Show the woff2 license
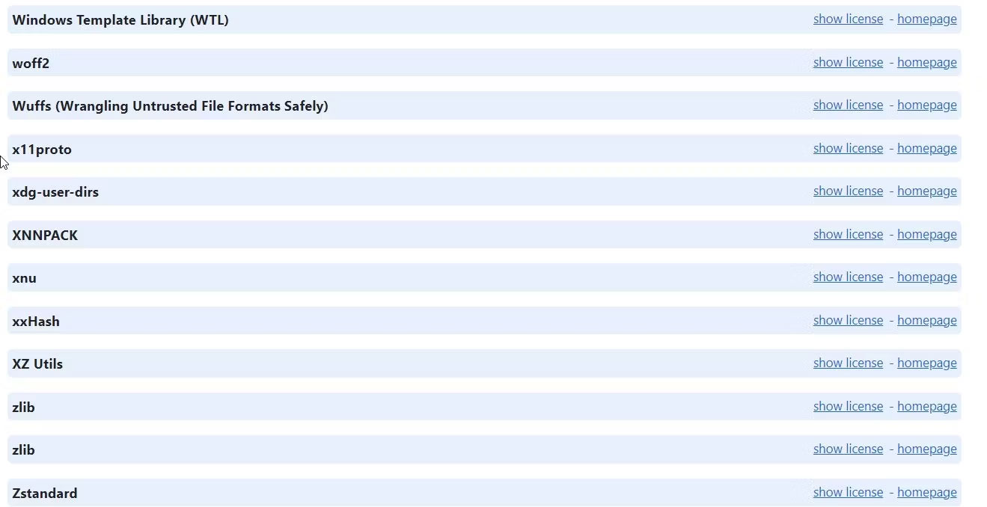Viewport: 987px width, 507px height. click(848, 62)
